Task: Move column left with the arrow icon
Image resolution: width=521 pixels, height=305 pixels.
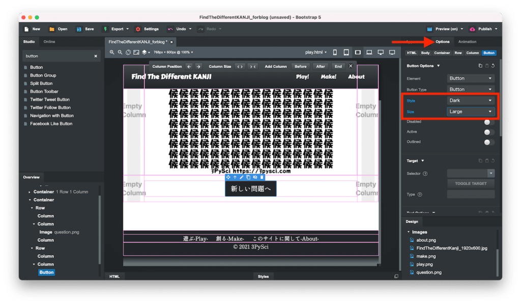Action: click(x=189, y=67)
